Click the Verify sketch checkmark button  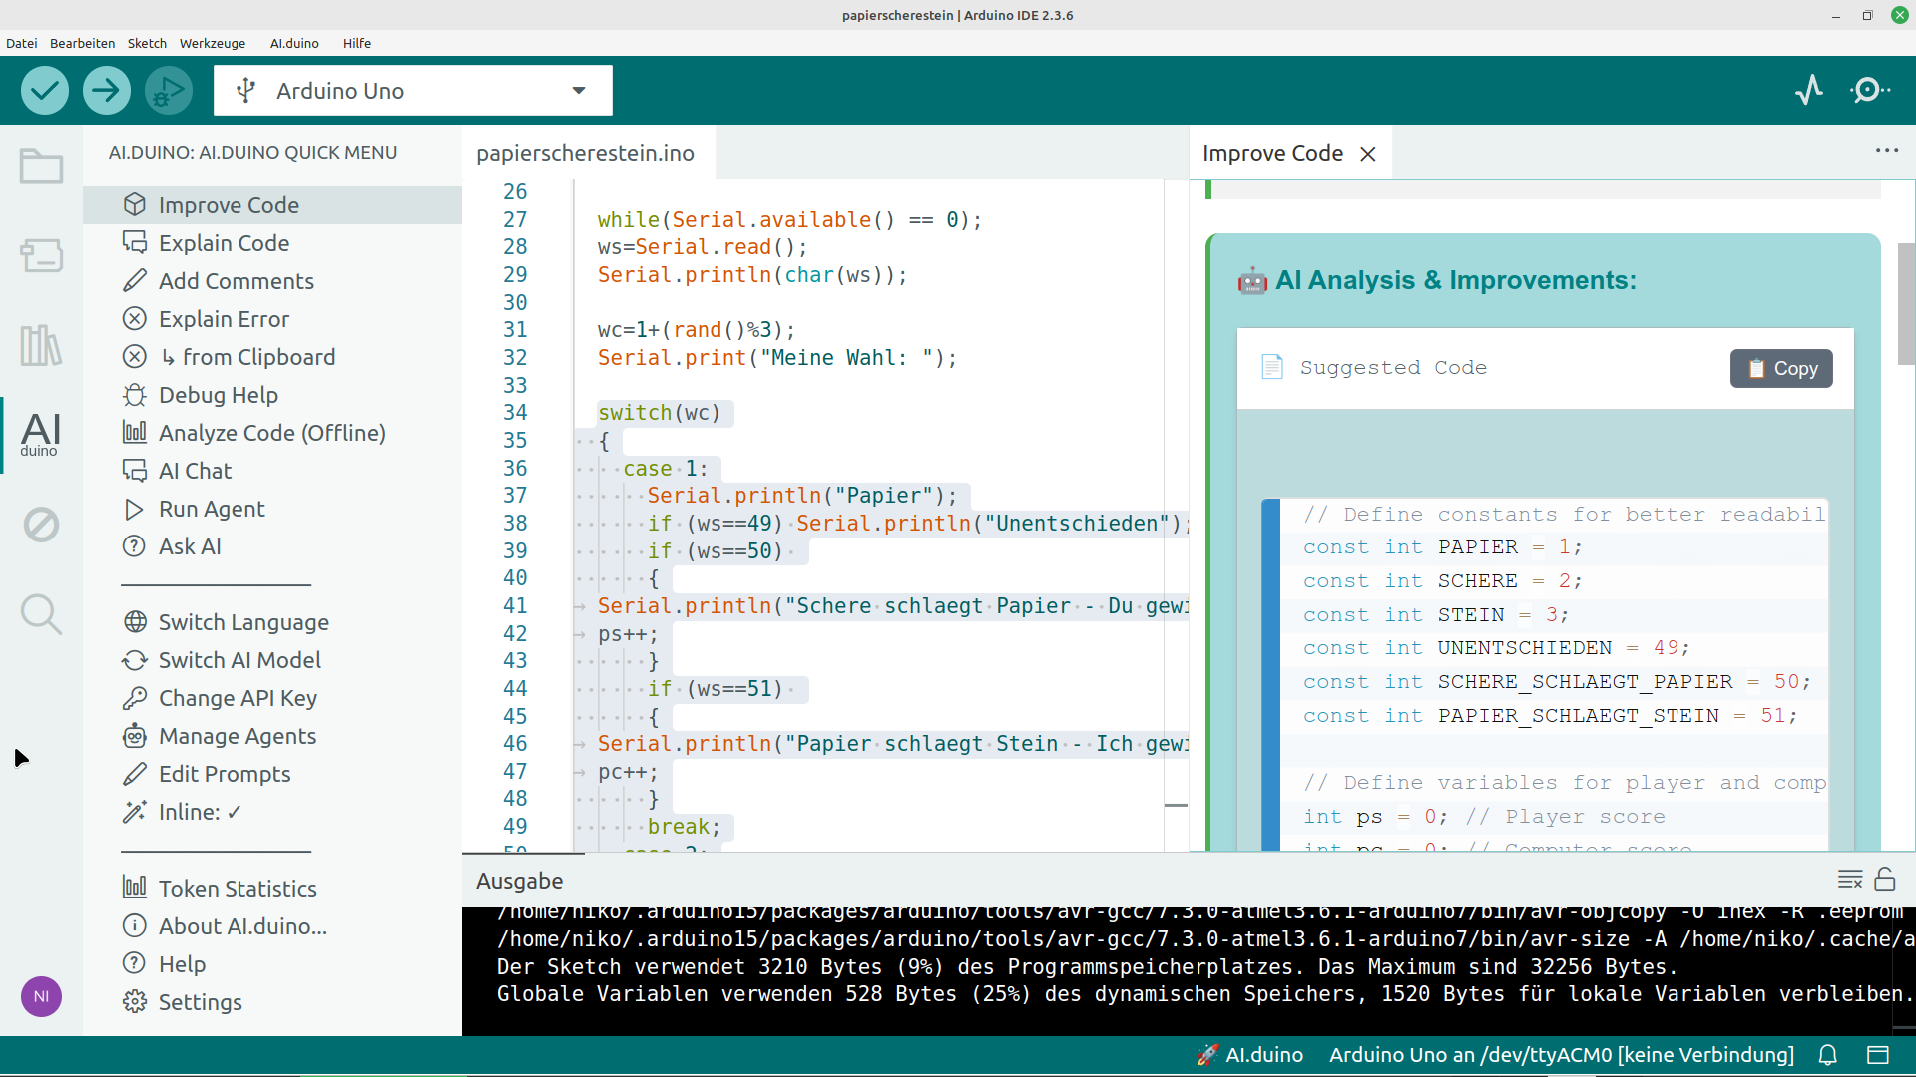click(44, 91)
